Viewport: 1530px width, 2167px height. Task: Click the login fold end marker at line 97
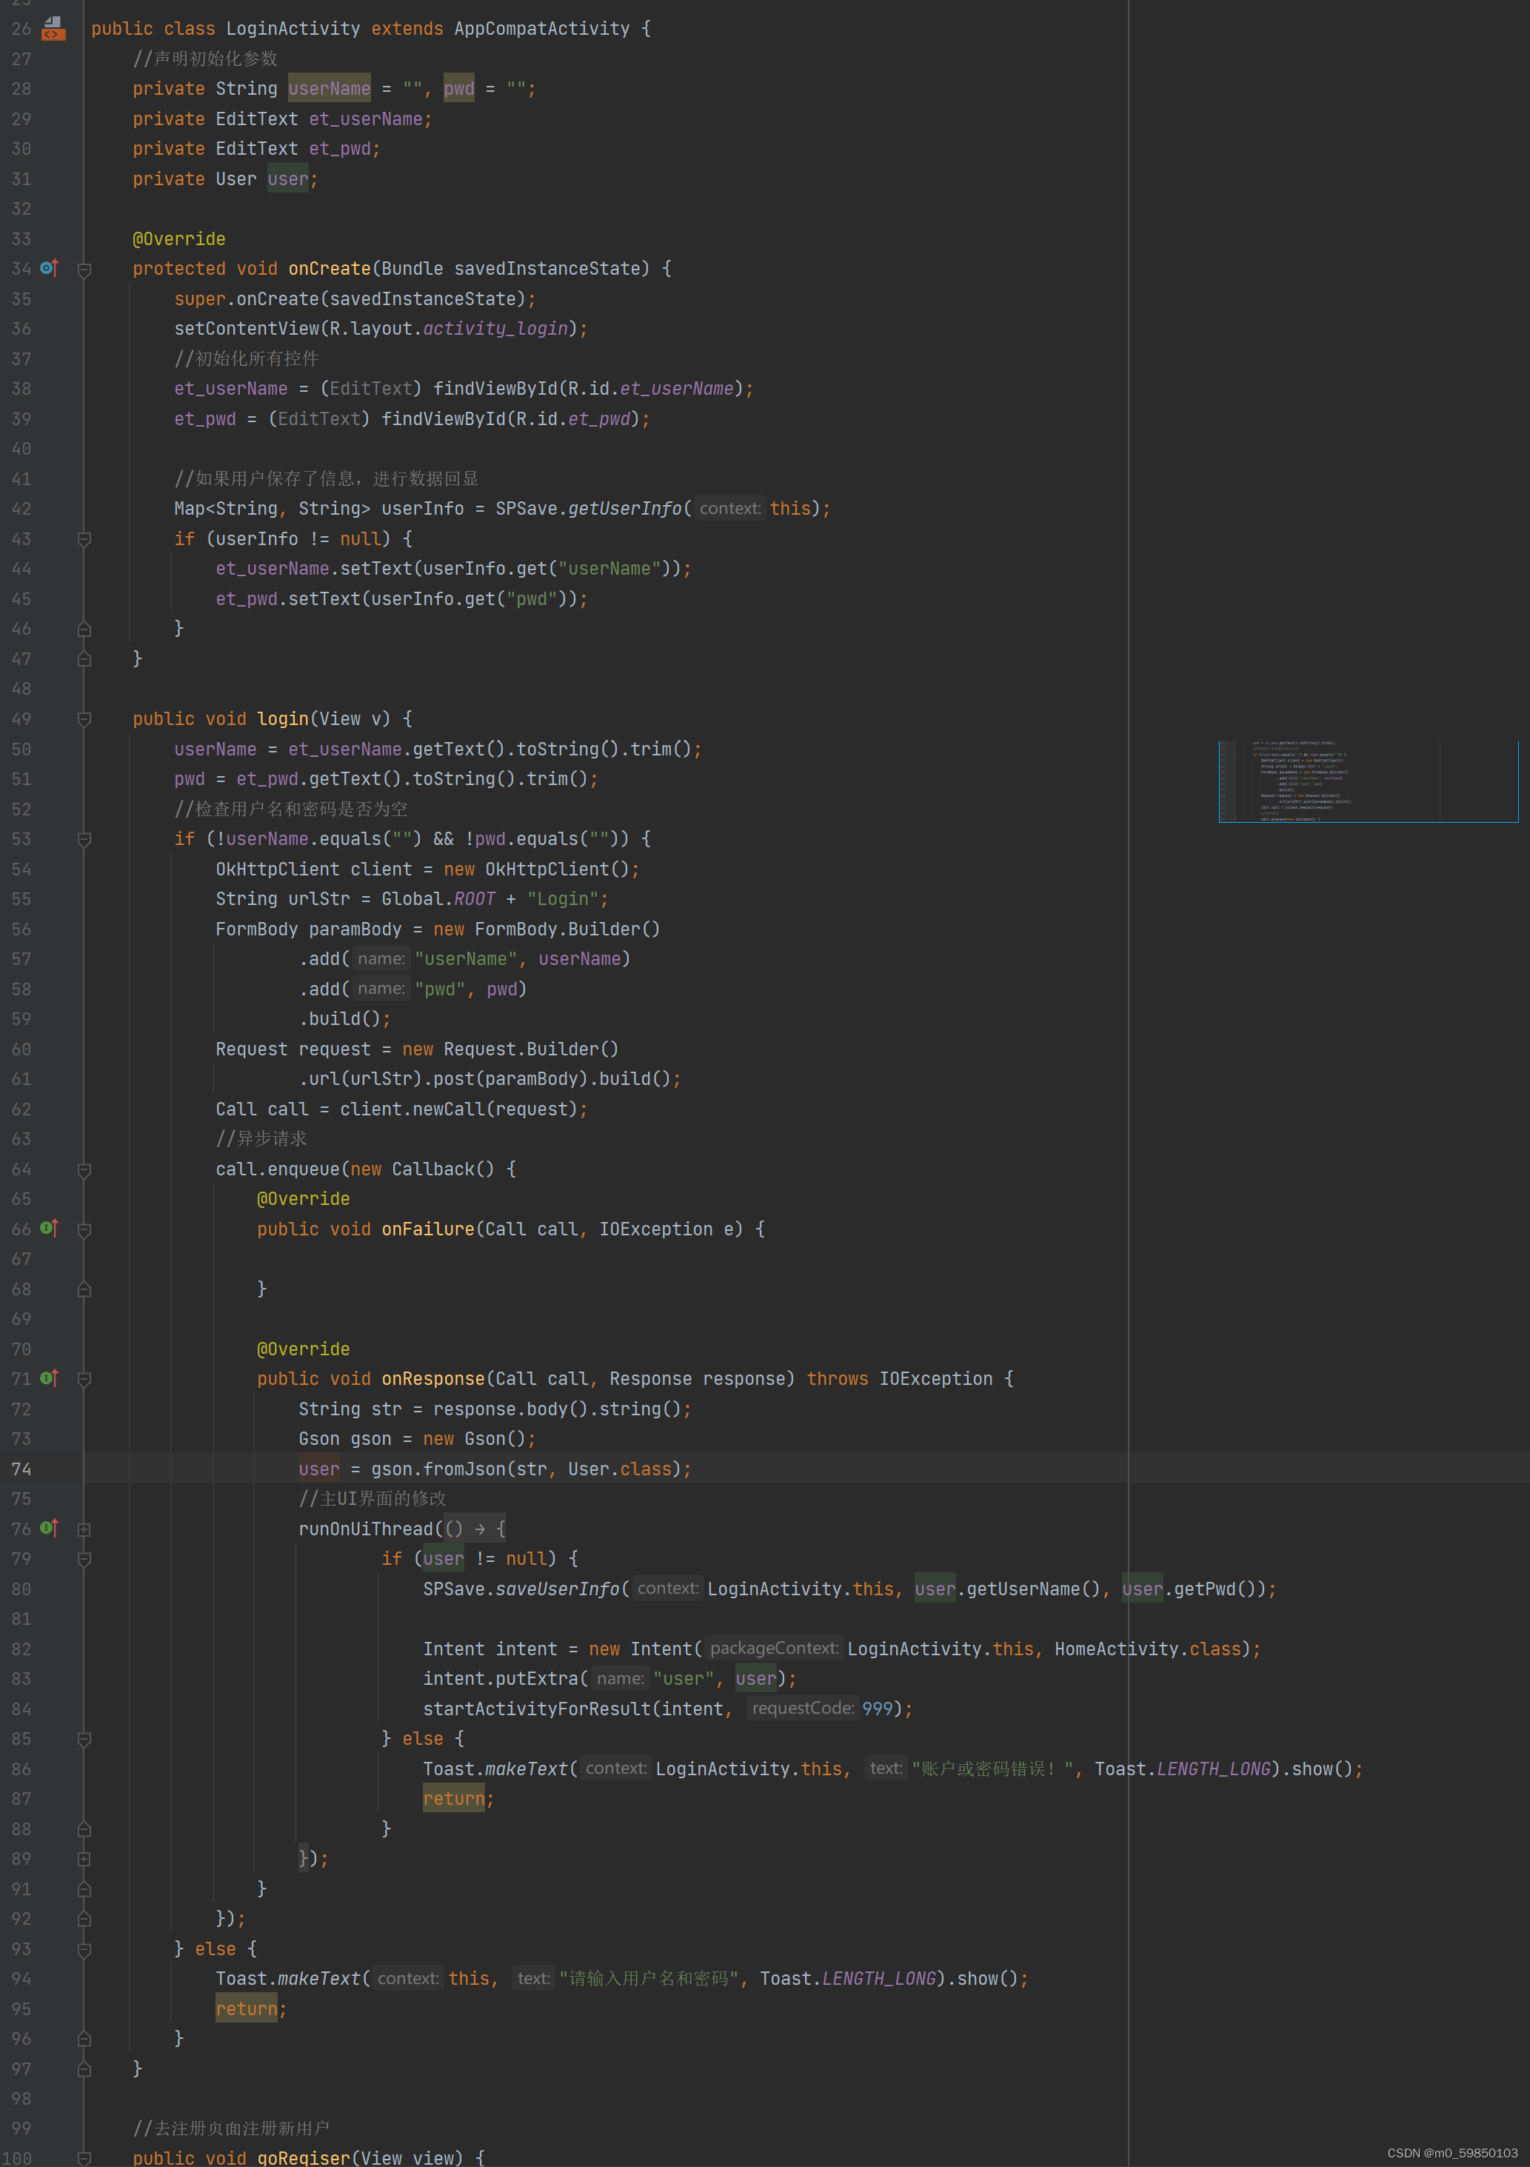pos(84,2070)
